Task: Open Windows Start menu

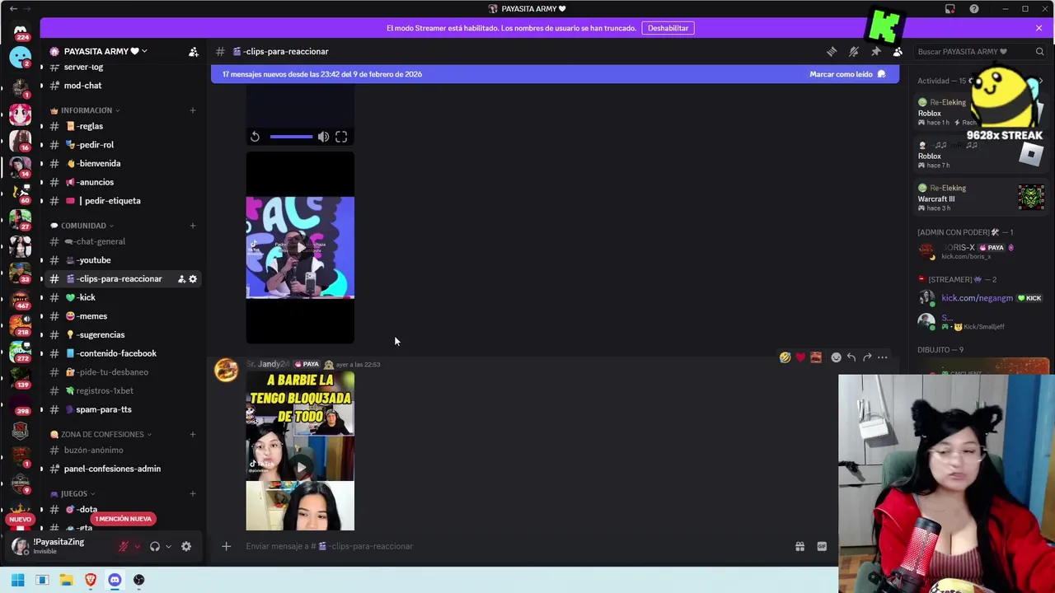Action: (17, 580)
